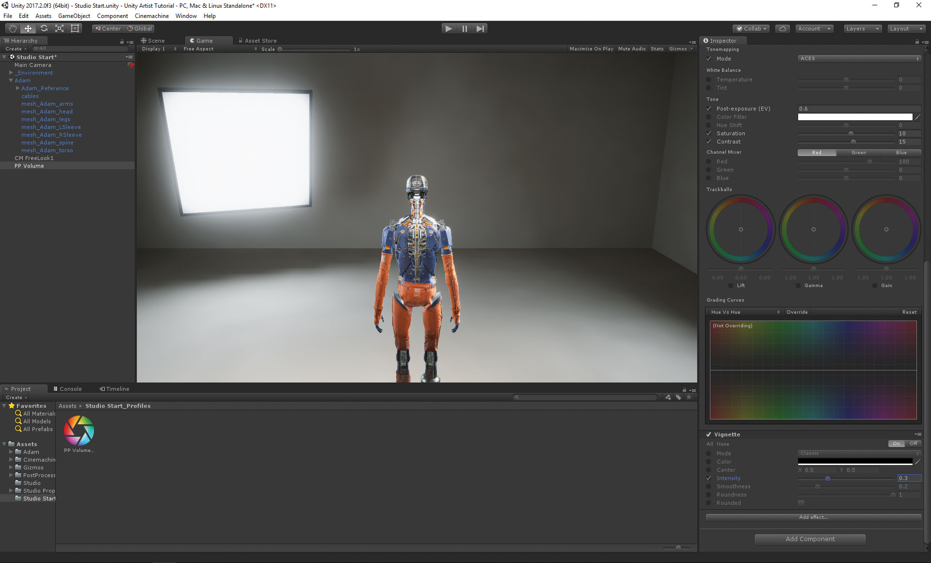
Task: Open Tonemapping Mode ACES dropdown
Action: pyautogui.click(x=859, y=59)
